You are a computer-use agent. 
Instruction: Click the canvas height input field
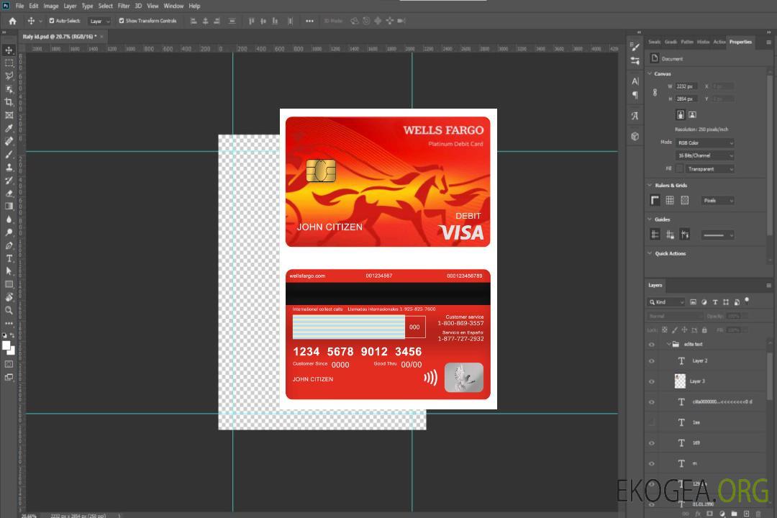pyautogui.click(x=686, y=99)
